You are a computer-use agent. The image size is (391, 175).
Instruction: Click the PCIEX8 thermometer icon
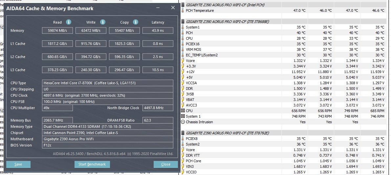[183, 139]
